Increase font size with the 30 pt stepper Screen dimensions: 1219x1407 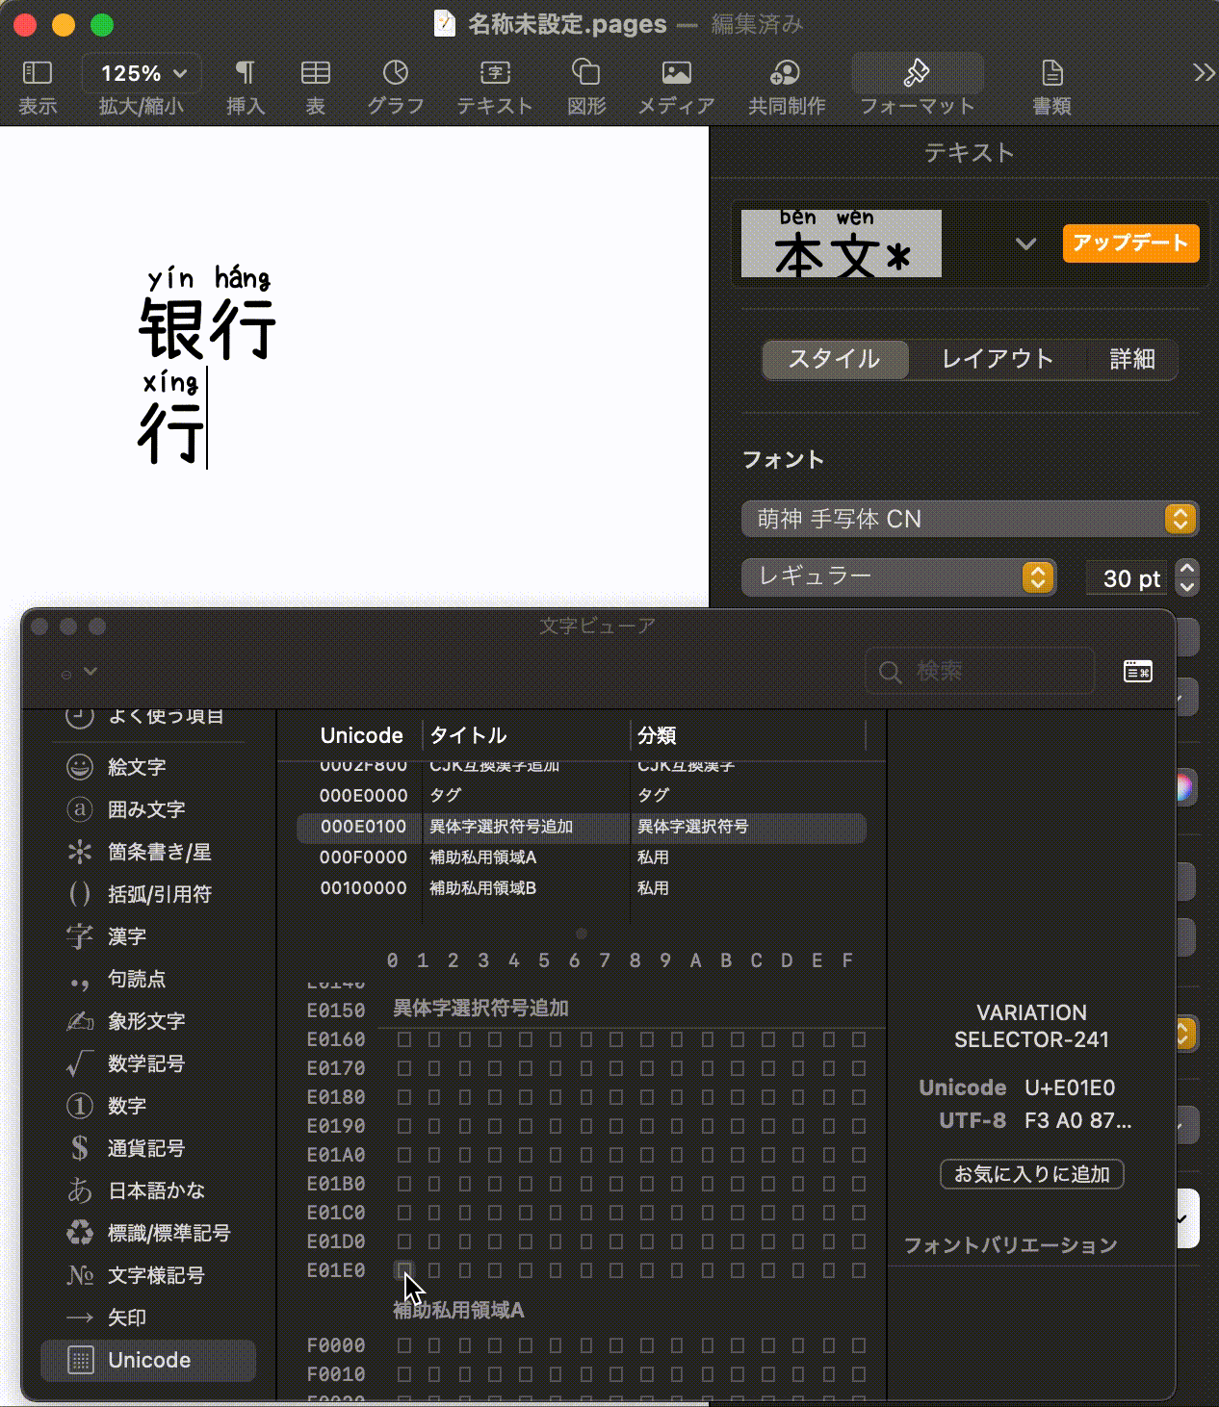(1186, 570)
